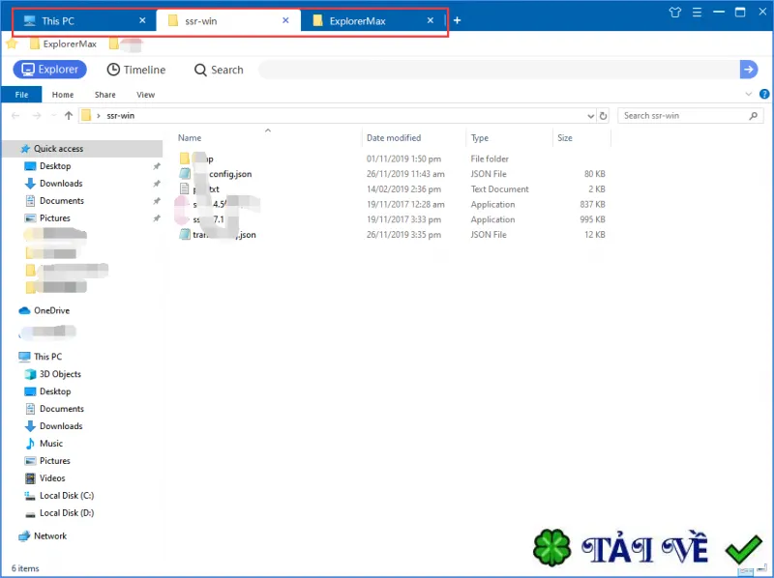Click the favorites star icon

tap(12, 43)
